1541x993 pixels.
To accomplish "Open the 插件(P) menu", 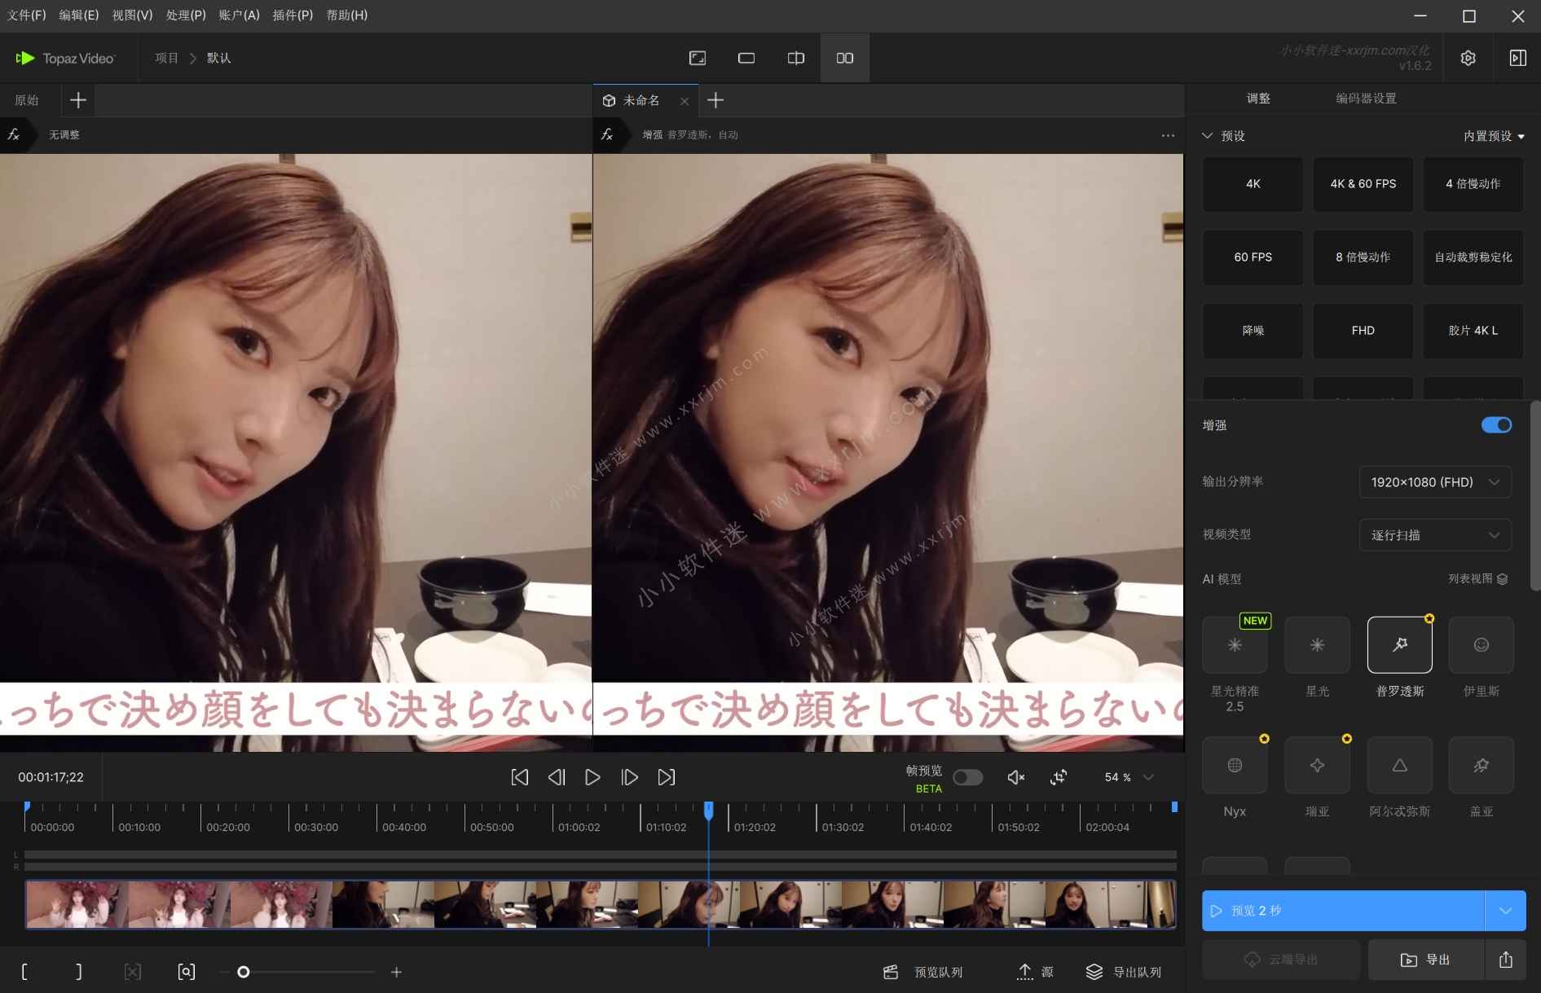I will (293, 15).
